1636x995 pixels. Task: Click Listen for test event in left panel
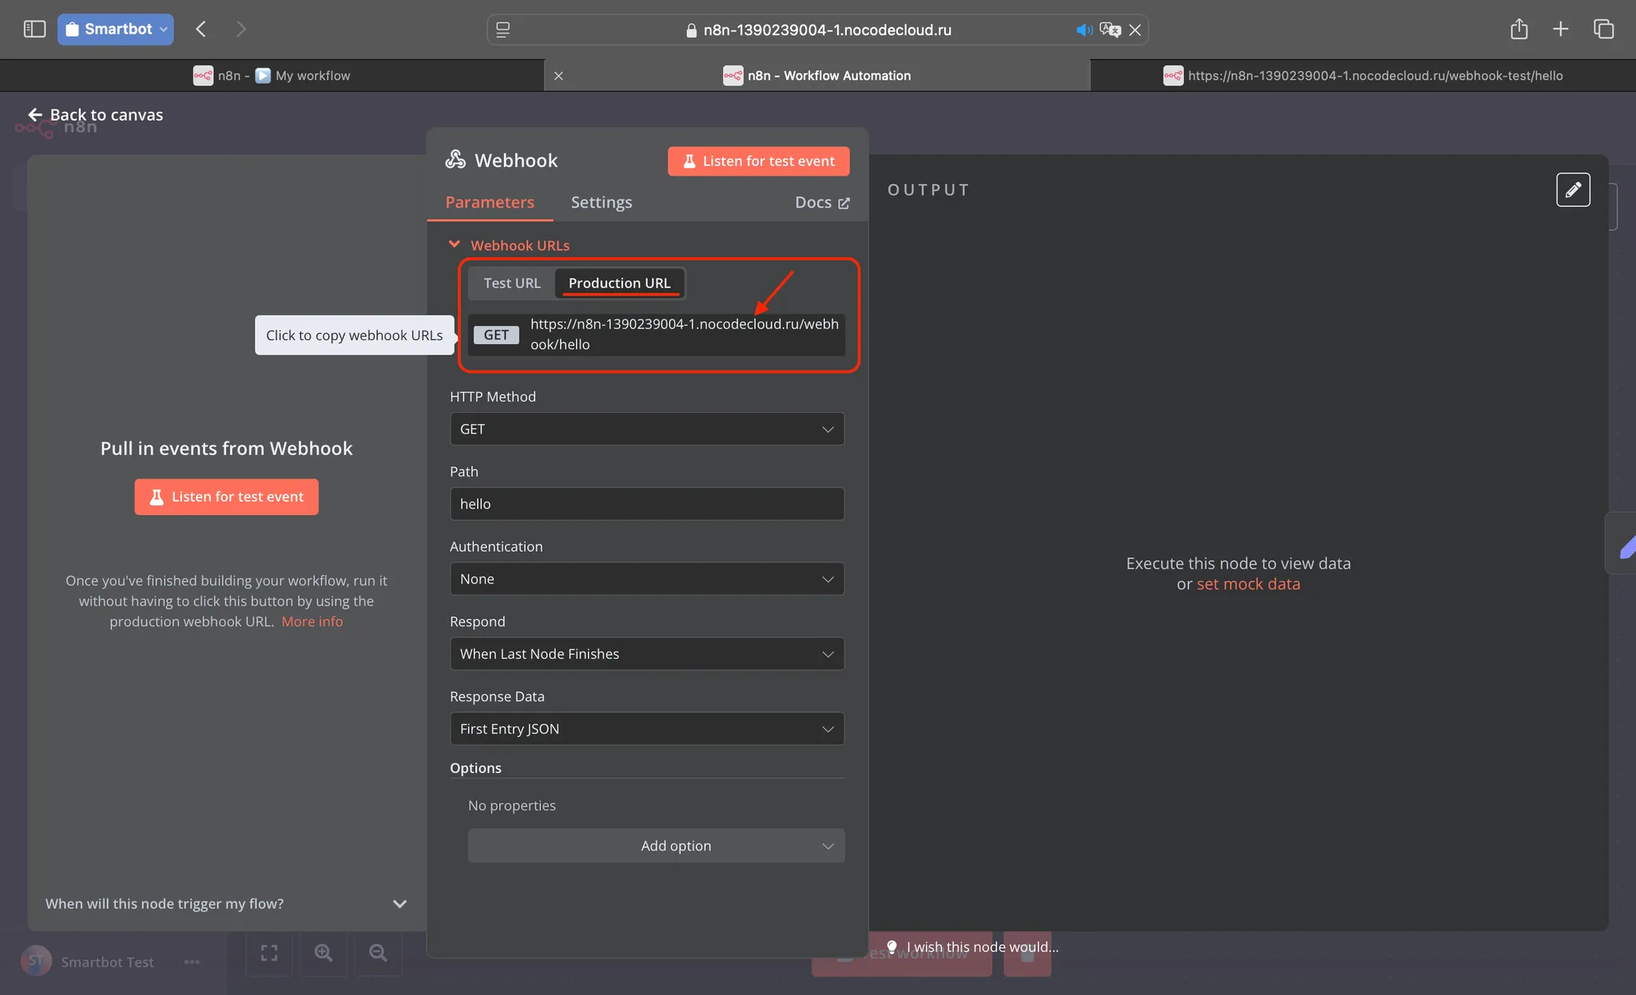tap(226, 497)
